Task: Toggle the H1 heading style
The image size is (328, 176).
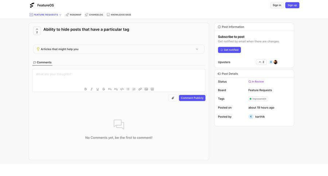Action: pyautogui.click(x=110, y=89)
